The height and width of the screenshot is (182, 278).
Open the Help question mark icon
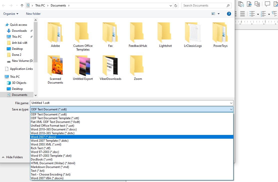(x=229, y=14)
